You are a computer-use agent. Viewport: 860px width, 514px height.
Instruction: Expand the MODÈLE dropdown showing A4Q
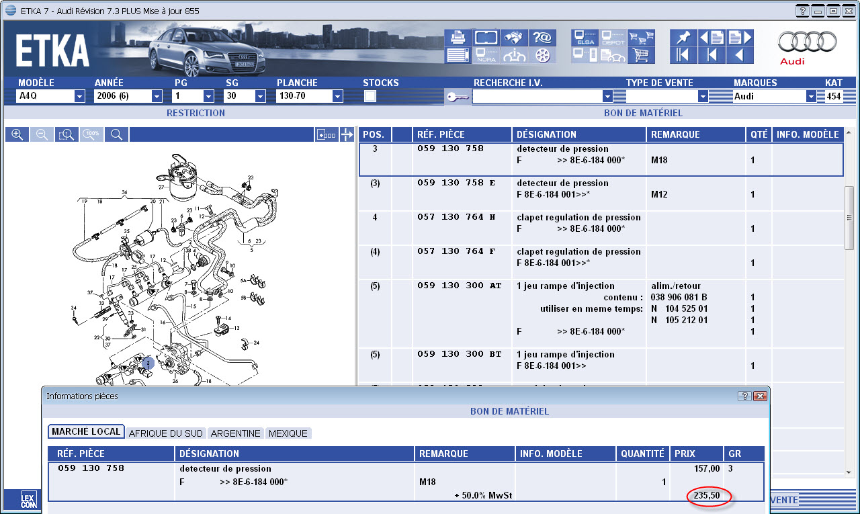click(x=79, y=97)
